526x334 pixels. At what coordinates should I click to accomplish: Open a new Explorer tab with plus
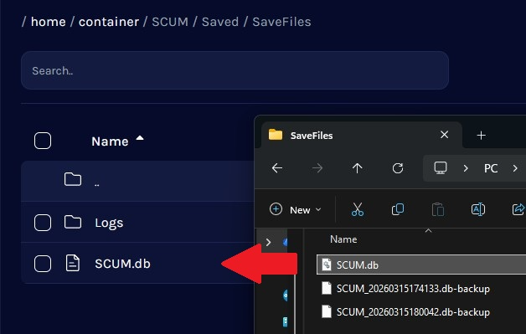point(481,135)
